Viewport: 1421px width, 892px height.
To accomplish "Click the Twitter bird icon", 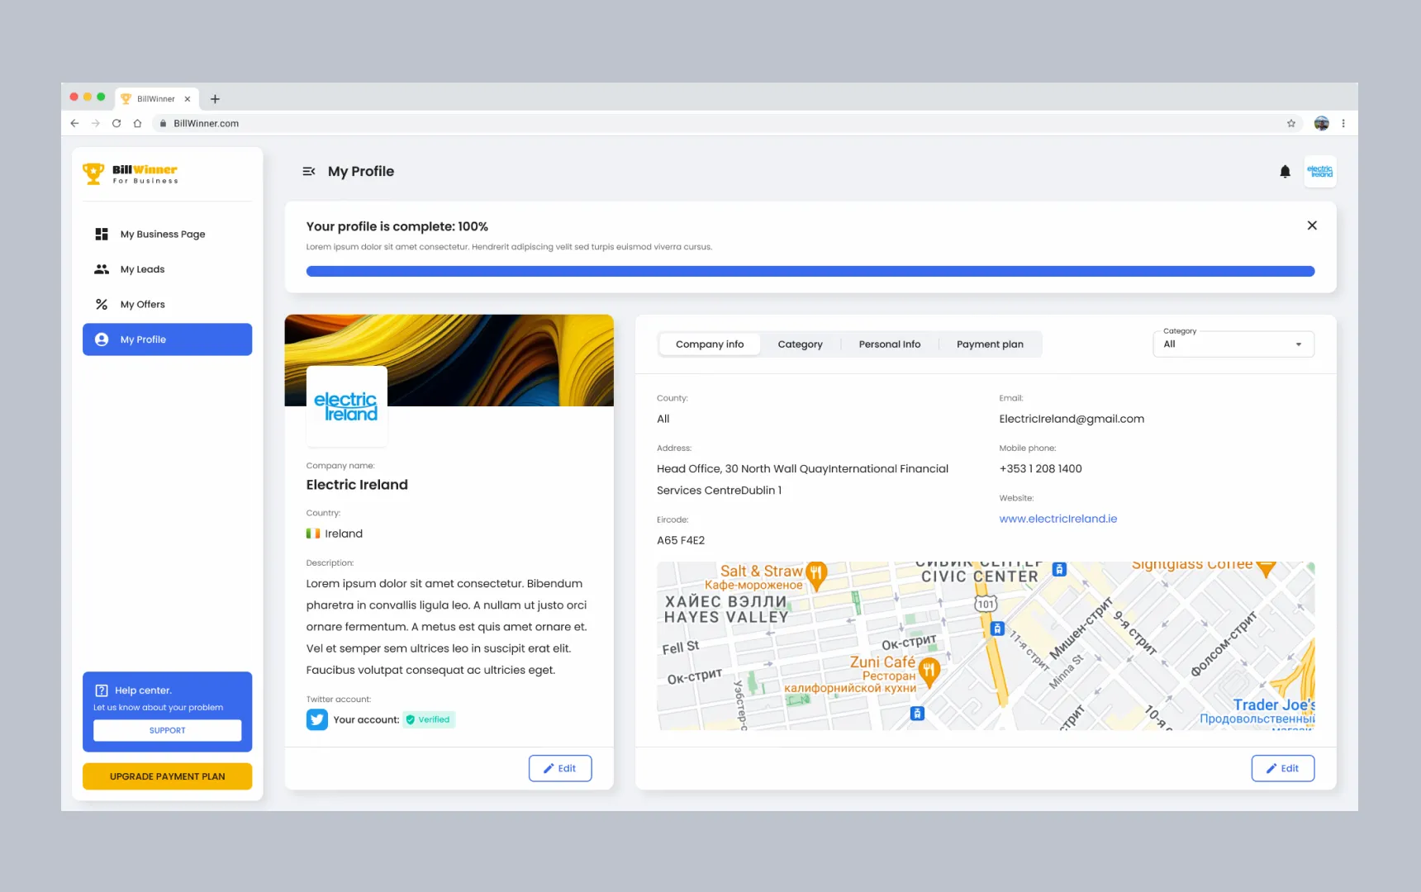I will coord(317,719).
